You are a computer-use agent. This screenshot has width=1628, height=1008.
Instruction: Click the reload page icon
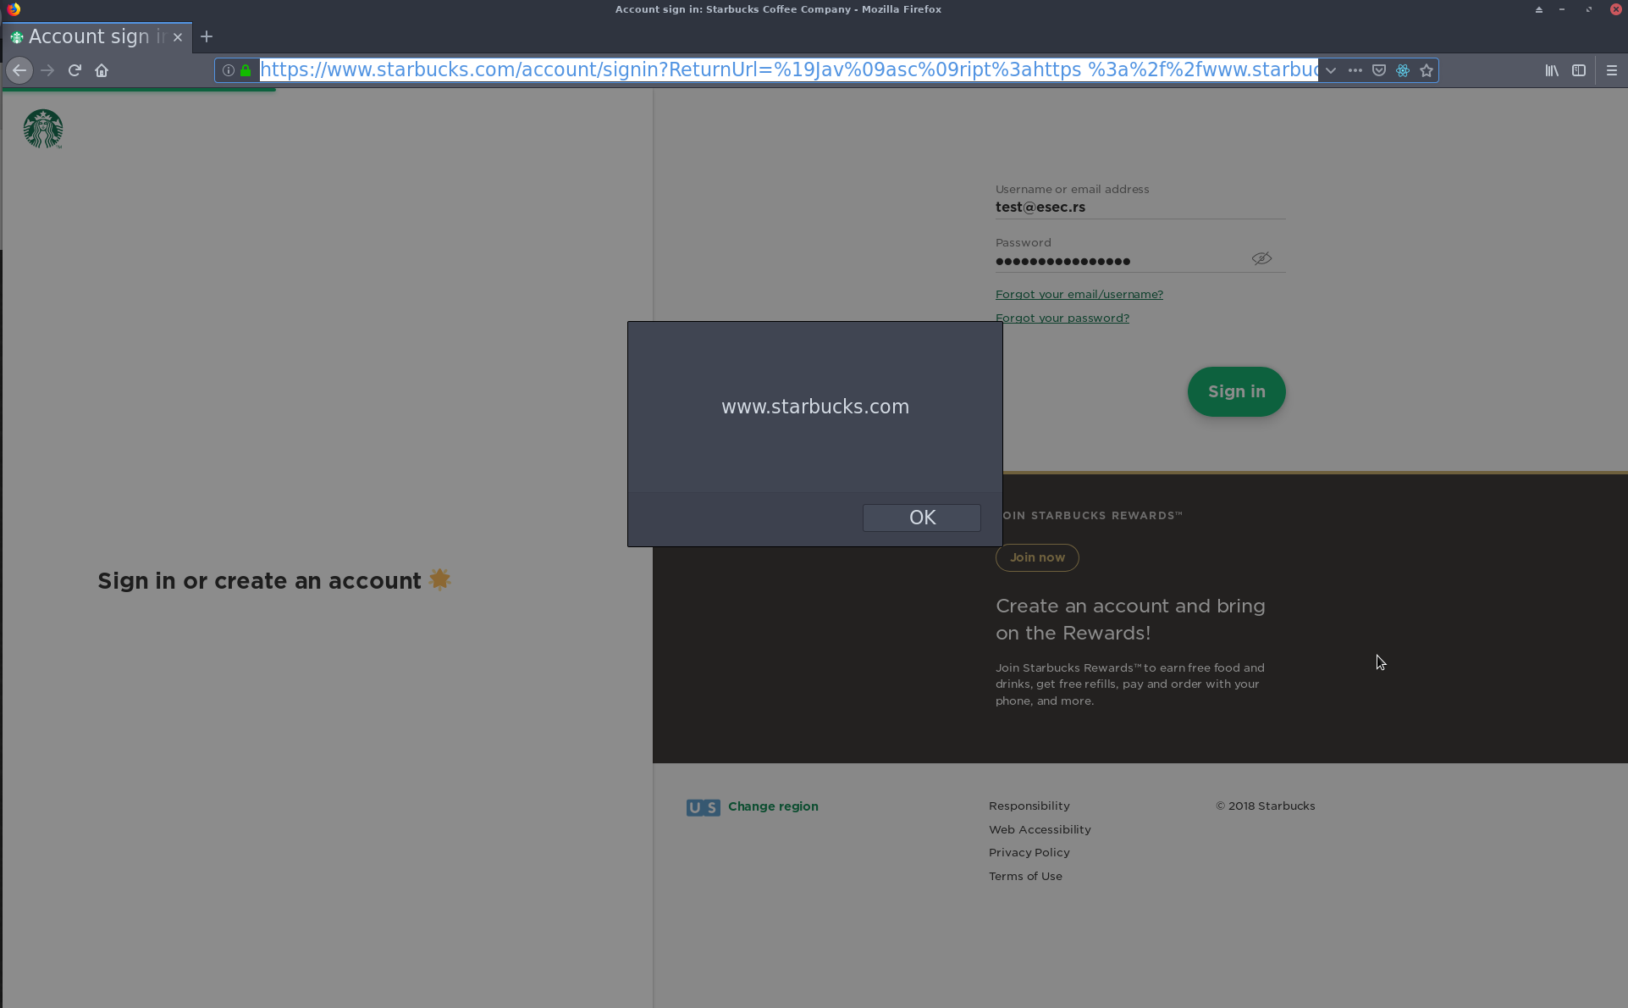click(75, 70)
